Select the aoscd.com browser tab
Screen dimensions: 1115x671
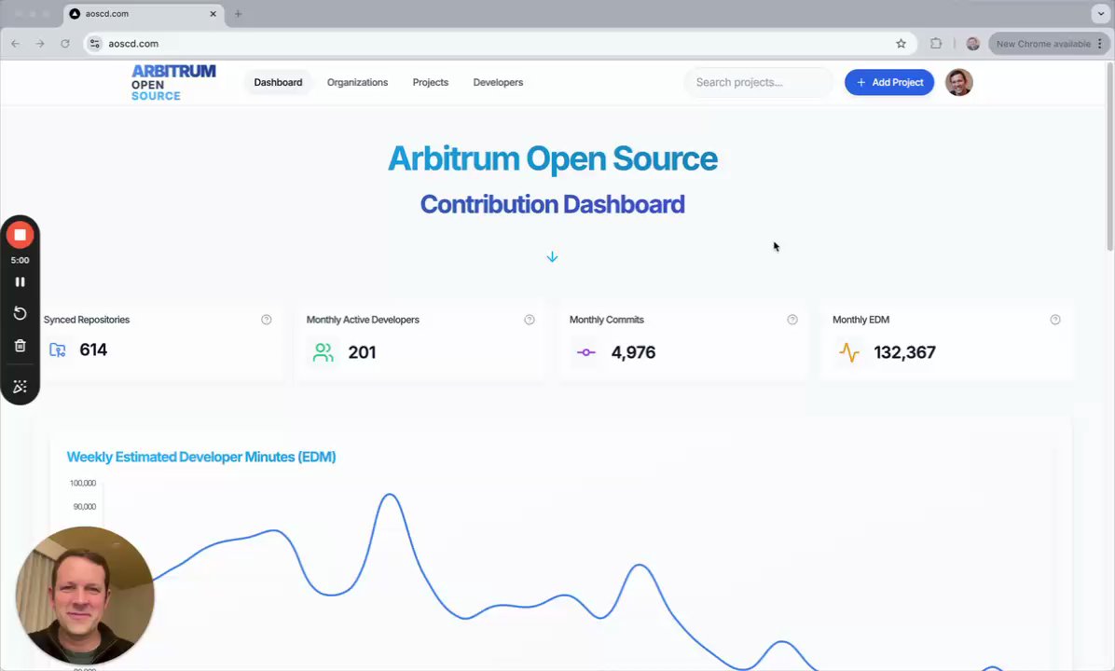coord(145,13)
